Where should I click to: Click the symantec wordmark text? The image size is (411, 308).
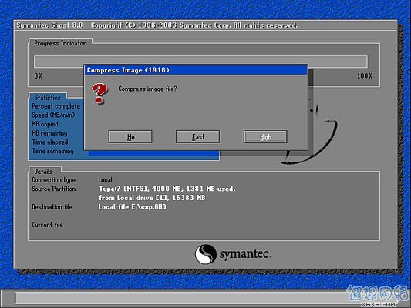pos(245,254)
